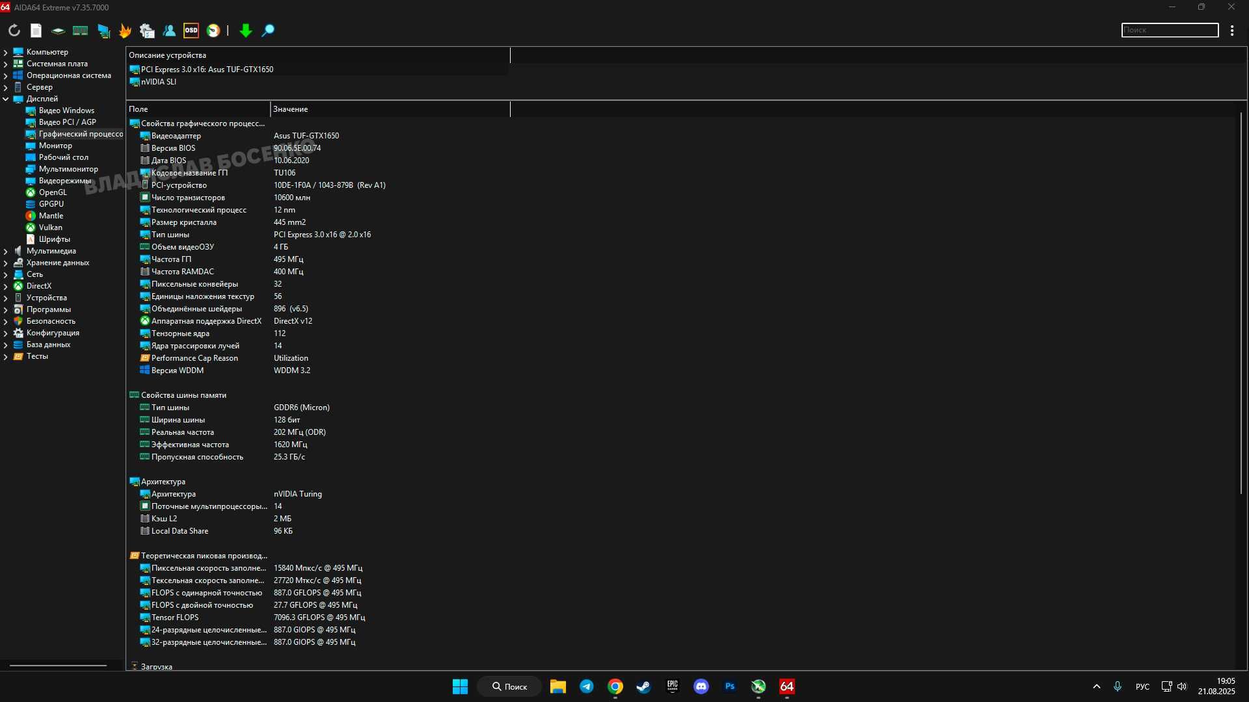The height and width of the screenshot is (702, 1249).
Task: Select the Аппаратная поддержка DirectX row
Action: point(317,321)
